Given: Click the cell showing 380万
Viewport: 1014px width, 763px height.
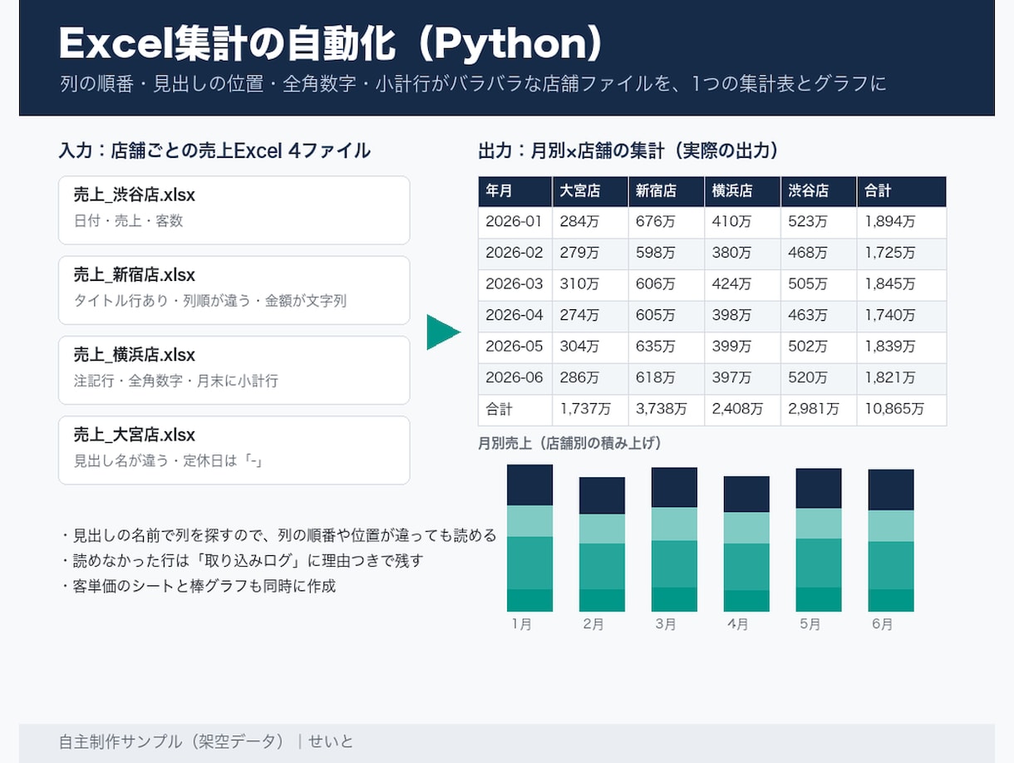Looking at the screenshot, I should [743, 254].
